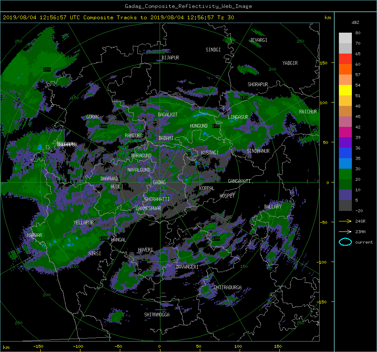This screenshot has width=377, height=352.
Task: Click the SHIVAMOGGA label
Action: tap(157, 315)
